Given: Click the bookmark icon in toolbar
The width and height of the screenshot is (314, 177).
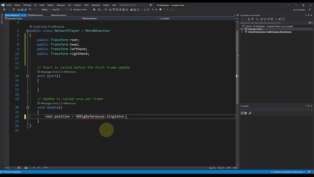Looking at the screenshot, I should coord(160,10).
